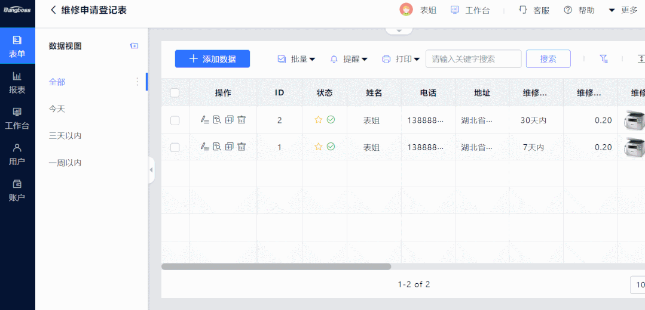This screenshot has height=310, width=645.
Task: Open the 提醒 dropdown
Action: coord(349,59)
